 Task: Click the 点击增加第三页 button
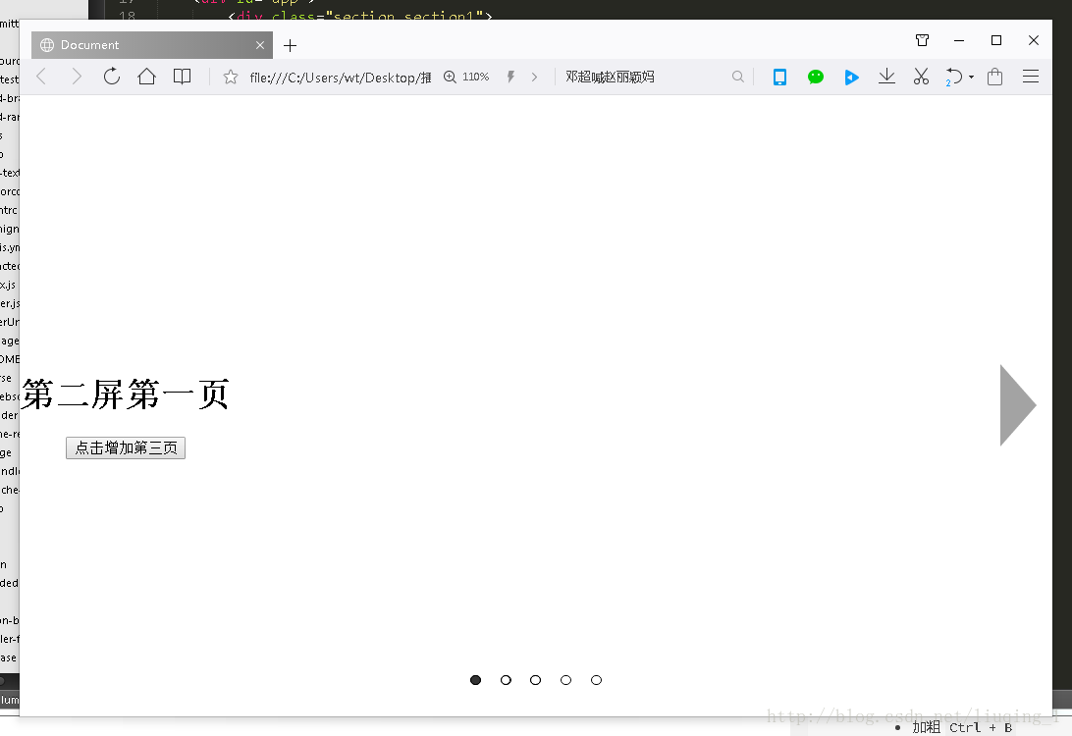click(x=126, y=448)
